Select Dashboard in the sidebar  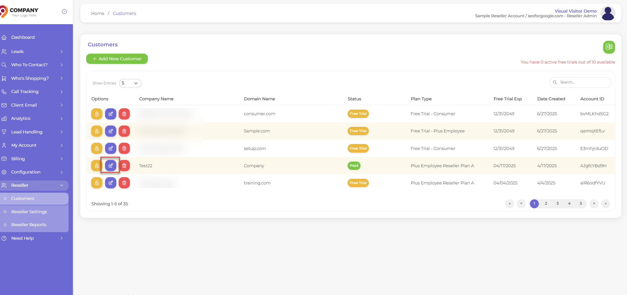[23, 37]
